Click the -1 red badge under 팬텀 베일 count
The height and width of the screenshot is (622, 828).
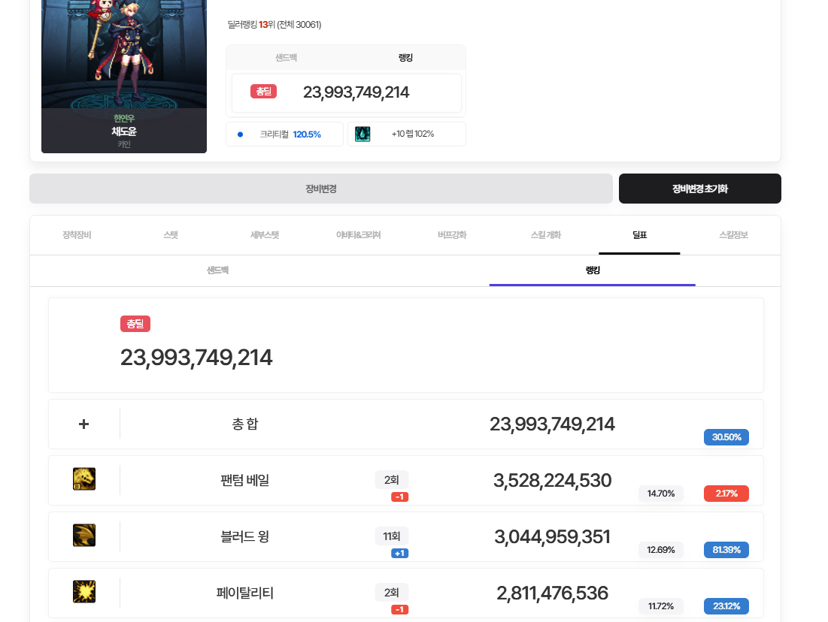(400, 497)
